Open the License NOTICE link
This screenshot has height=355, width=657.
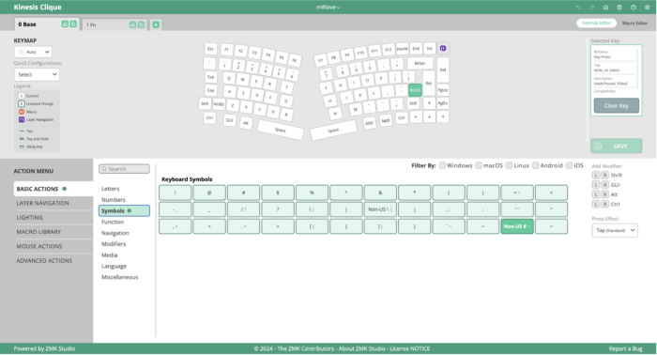tap(410, 348)
